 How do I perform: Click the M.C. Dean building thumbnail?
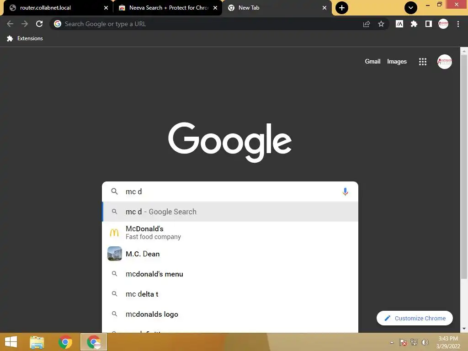[115, 254]
